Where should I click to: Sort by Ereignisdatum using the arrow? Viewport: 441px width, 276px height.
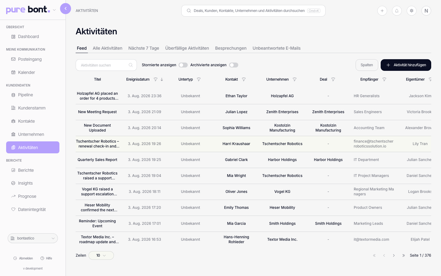162,79
